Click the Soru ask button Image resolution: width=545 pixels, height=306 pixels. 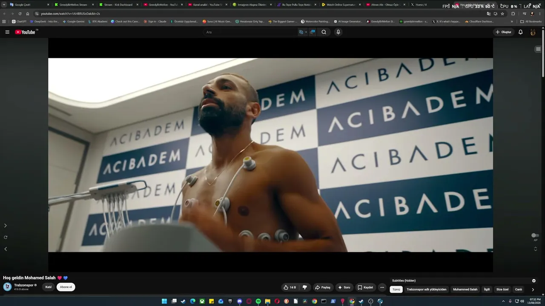[344, 287]
